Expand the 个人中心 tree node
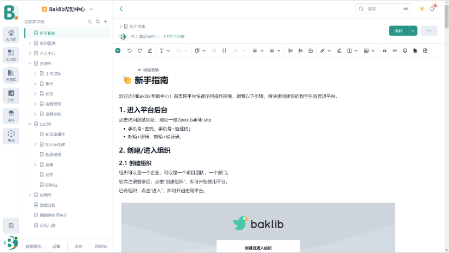449x253 pixels. click(30, 53)
